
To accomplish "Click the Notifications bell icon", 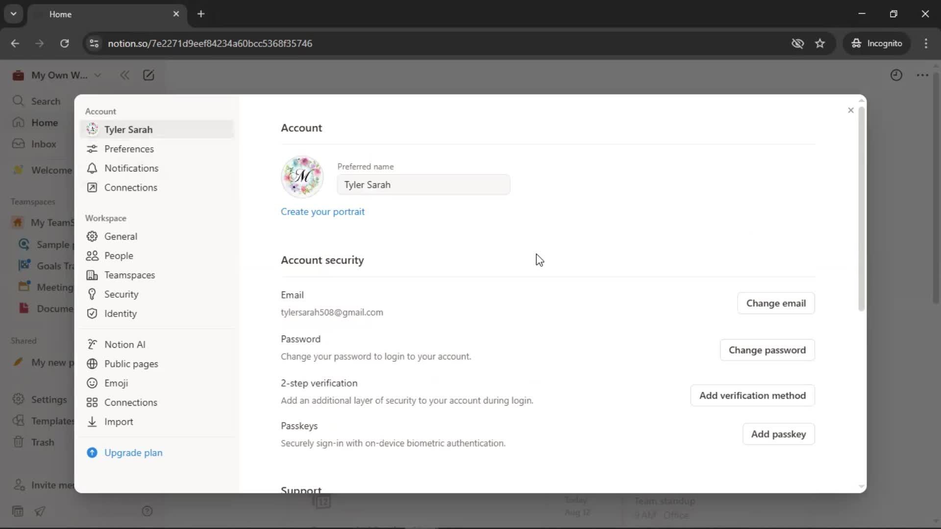I will (92, 168).
